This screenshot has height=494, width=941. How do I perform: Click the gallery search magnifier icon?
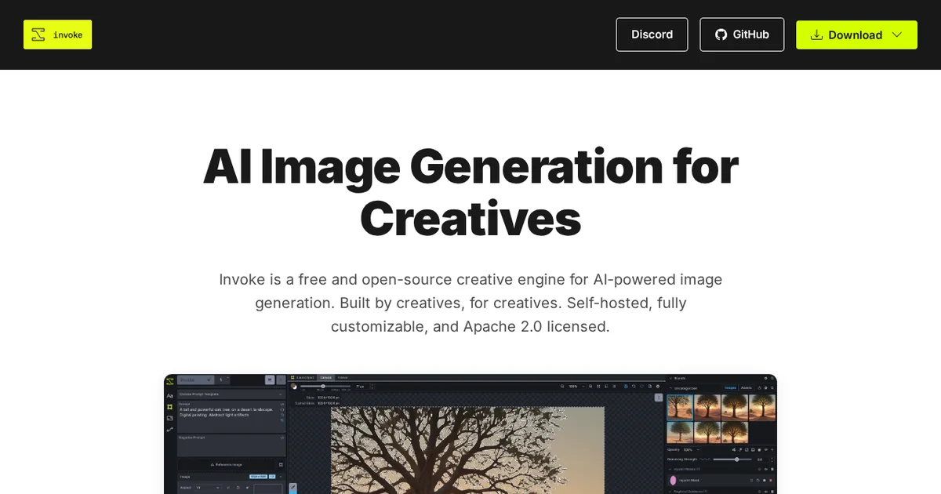point(772,388)
